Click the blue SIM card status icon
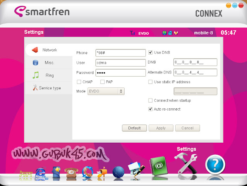This screenshot has width=247, height=186. pyautogui.click(x=170, y=33)
